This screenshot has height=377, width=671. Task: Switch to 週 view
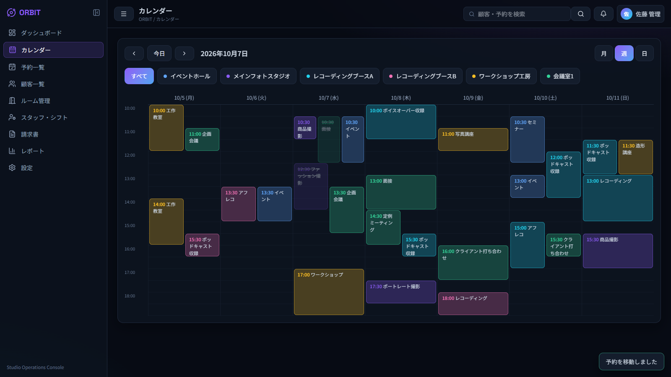[x=624, y=53]
